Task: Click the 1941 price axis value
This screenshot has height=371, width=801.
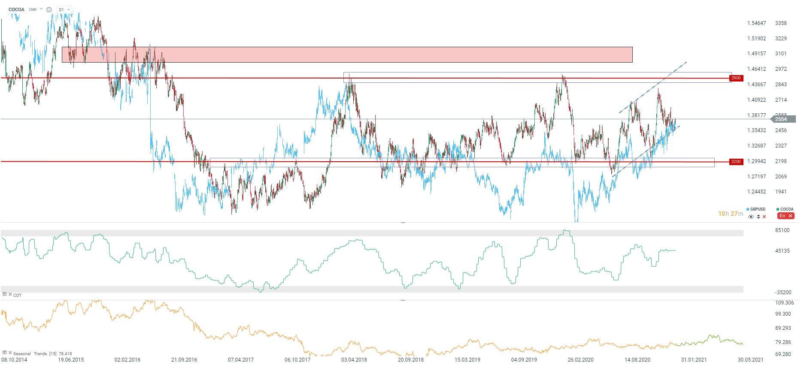Action: pyautogui.click(x=781, y=192)
